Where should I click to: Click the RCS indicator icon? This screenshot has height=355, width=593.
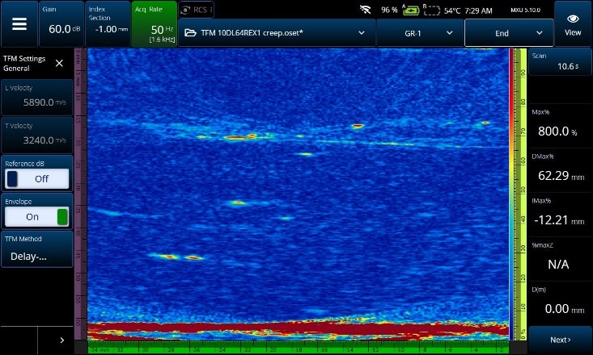[x=186, y=10]
